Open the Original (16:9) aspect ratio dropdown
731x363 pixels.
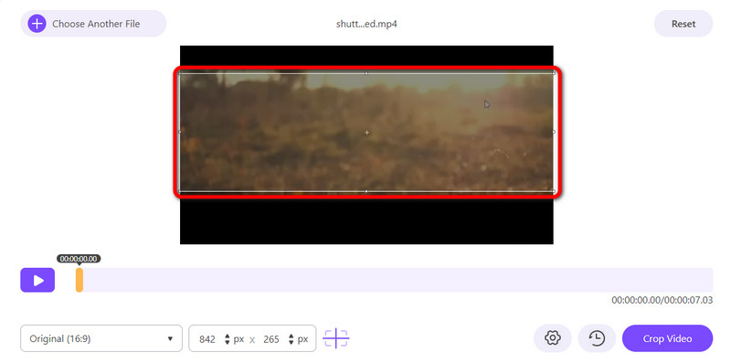101,338
